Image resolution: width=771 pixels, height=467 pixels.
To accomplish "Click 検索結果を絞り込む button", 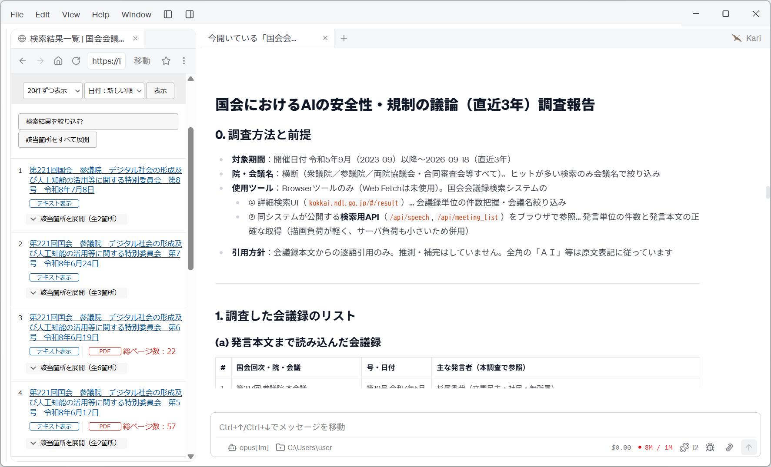I will pos(98,122).
